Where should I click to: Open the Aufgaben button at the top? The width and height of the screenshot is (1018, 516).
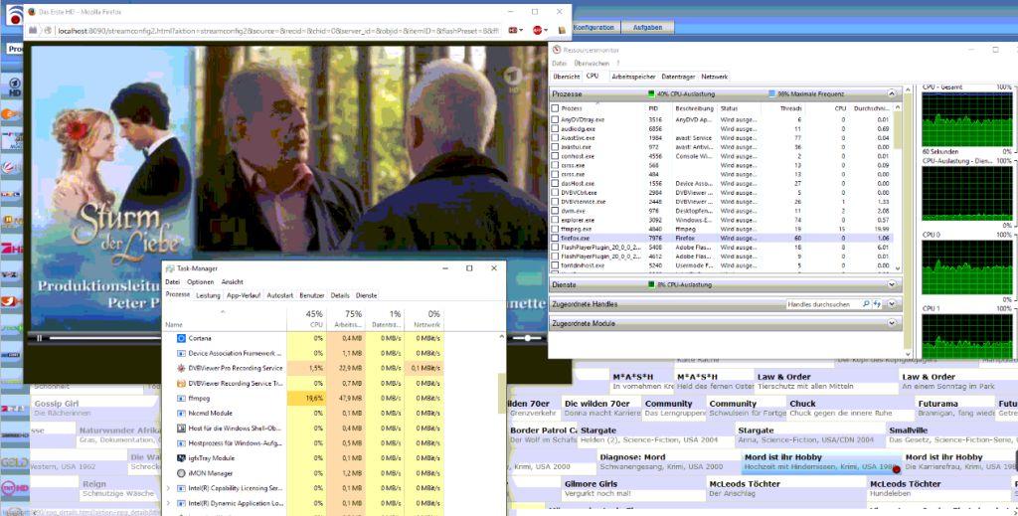coord(647,27)
